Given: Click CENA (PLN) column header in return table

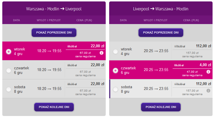Looking at the screenshot, I should point(191,20).
